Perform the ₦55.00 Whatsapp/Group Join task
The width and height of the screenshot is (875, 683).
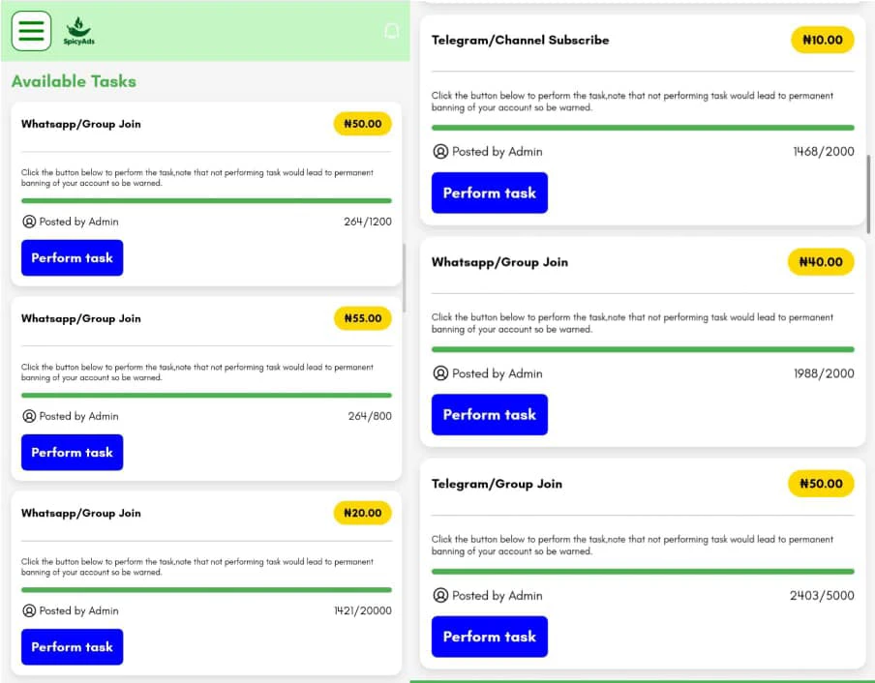(x=72, y=453)
